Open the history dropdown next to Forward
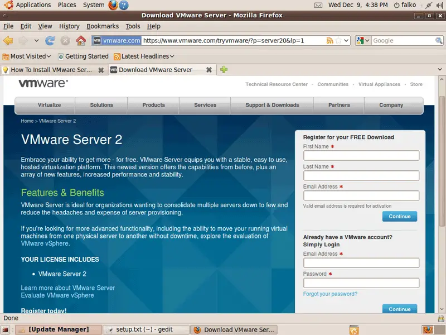 (x=36, y=41)
